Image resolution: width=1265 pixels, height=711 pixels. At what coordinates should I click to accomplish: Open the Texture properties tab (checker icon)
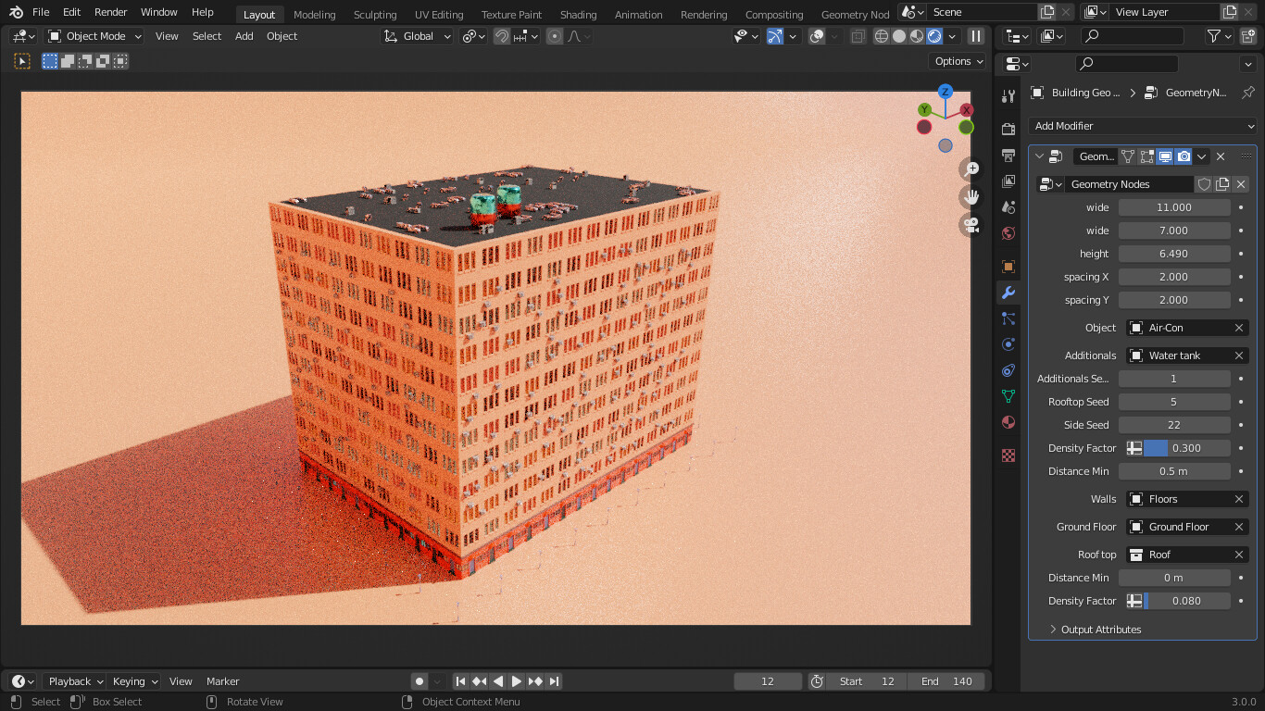coord(1008,455)
